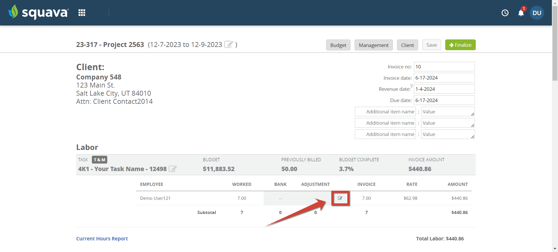Click the Revenue date help question mark
The width and height of the screenshot is (558, 252).
coord(412,86)
